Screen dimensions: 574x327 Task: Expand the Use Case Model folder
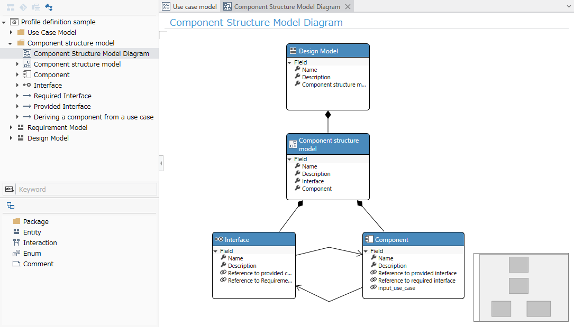click(x=11, y=33)
